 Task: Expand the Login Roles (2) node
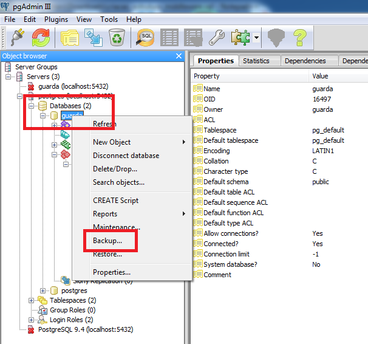point(31,320)
